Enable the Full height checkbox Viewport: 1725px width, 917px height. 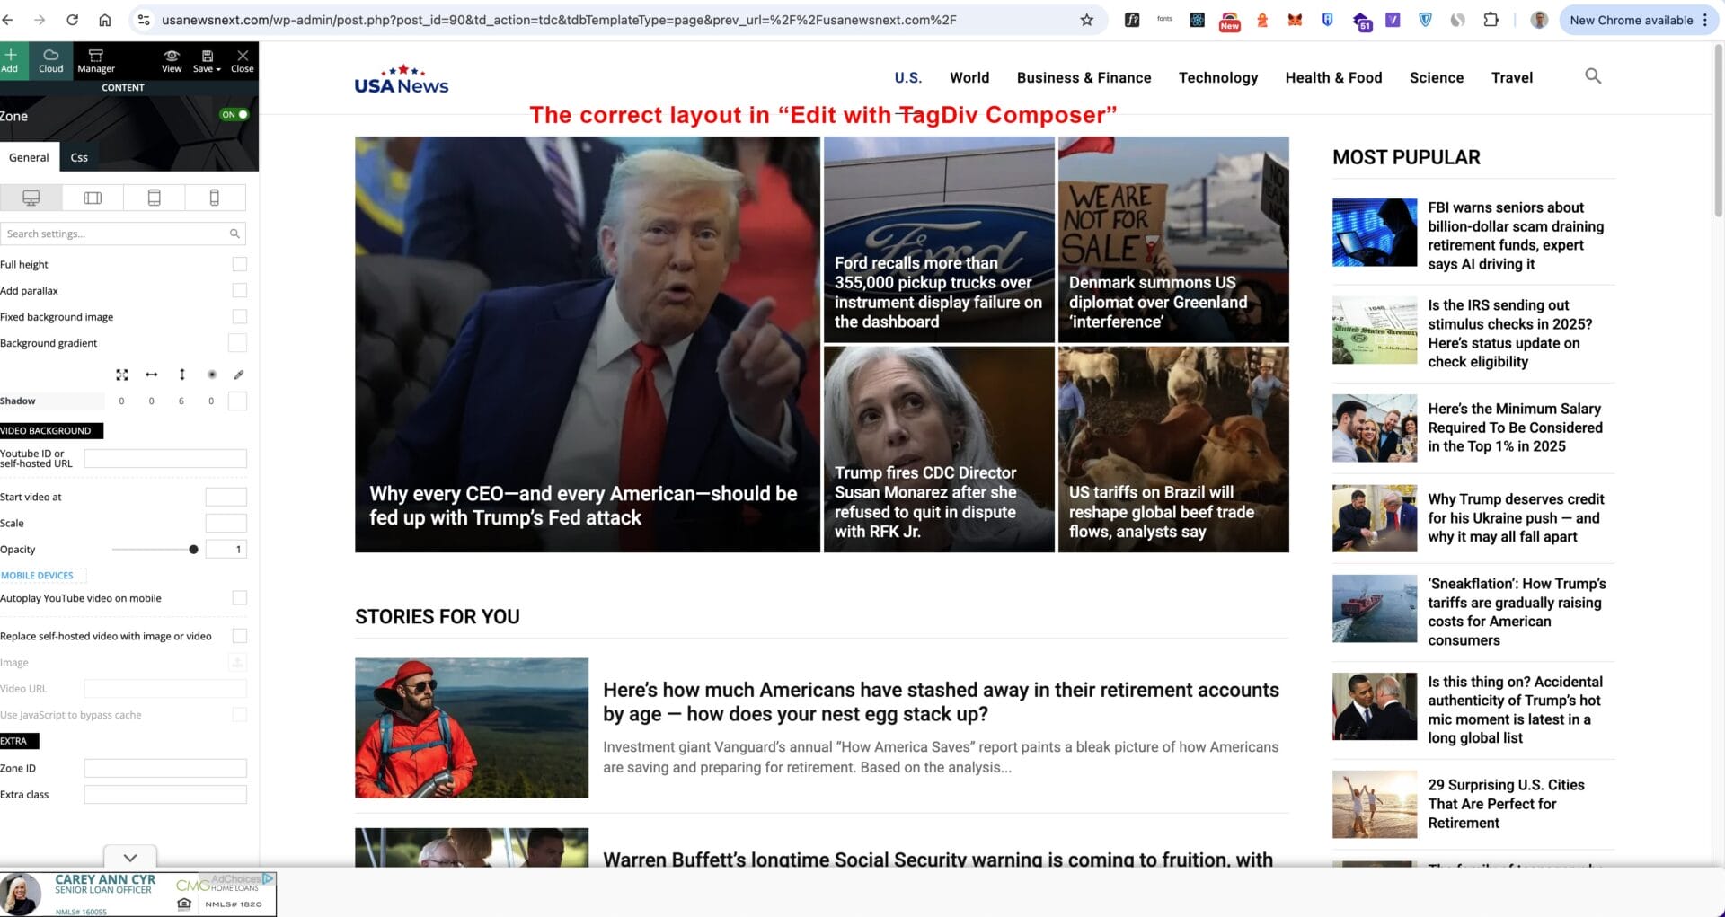239,264
